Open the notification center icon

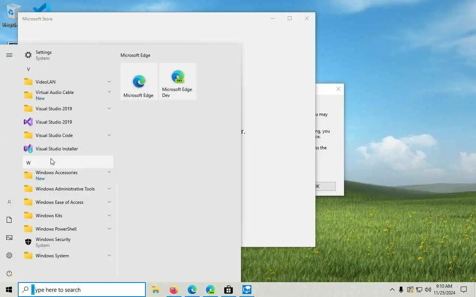[x=464, y=290]
